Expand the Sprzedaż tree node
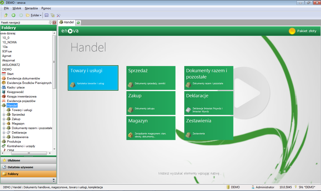Screen dimensions: 321x191 click(4, 115)
